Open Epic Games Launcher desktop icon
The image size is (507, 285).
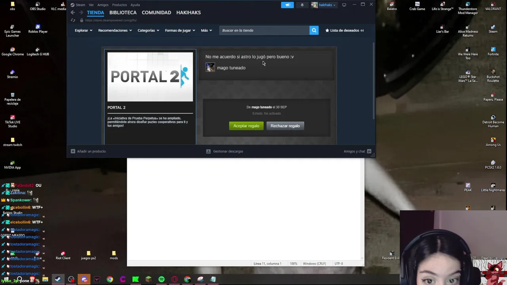[12, 31]
